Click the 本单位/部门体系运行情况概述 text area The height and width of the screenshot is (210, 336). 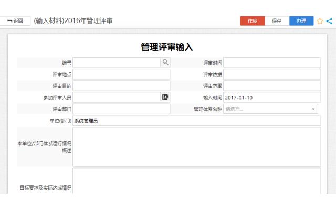point(197,147)
